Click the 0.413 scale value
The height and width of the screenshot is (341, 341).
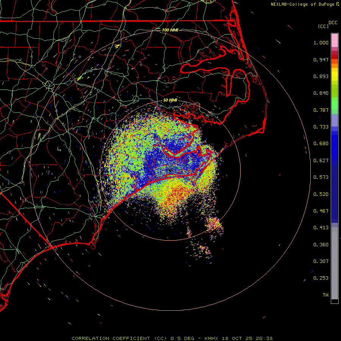click(x=321, y=228)
